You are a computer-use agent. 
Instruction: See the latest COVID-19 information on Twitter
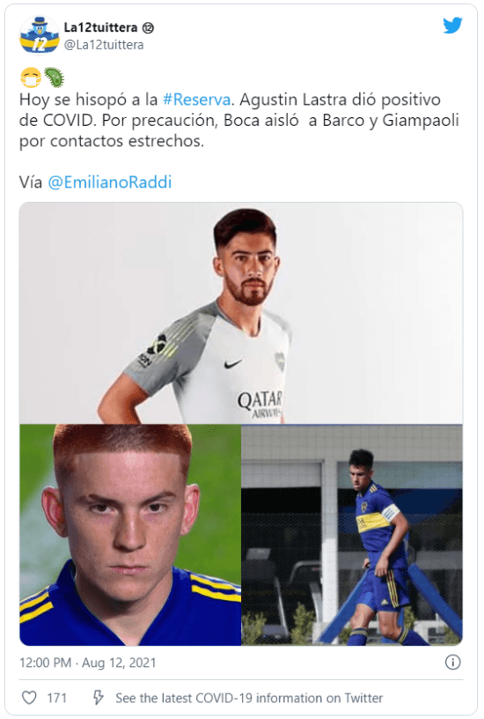coord(249,698)
